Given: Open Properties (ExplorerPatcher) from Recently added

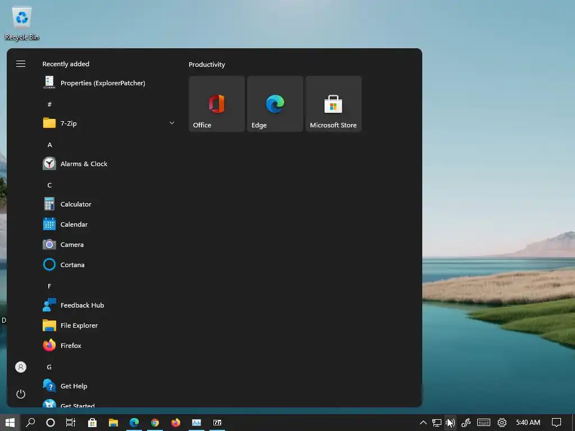Looking at the screenshot, I should coord(109,83).
